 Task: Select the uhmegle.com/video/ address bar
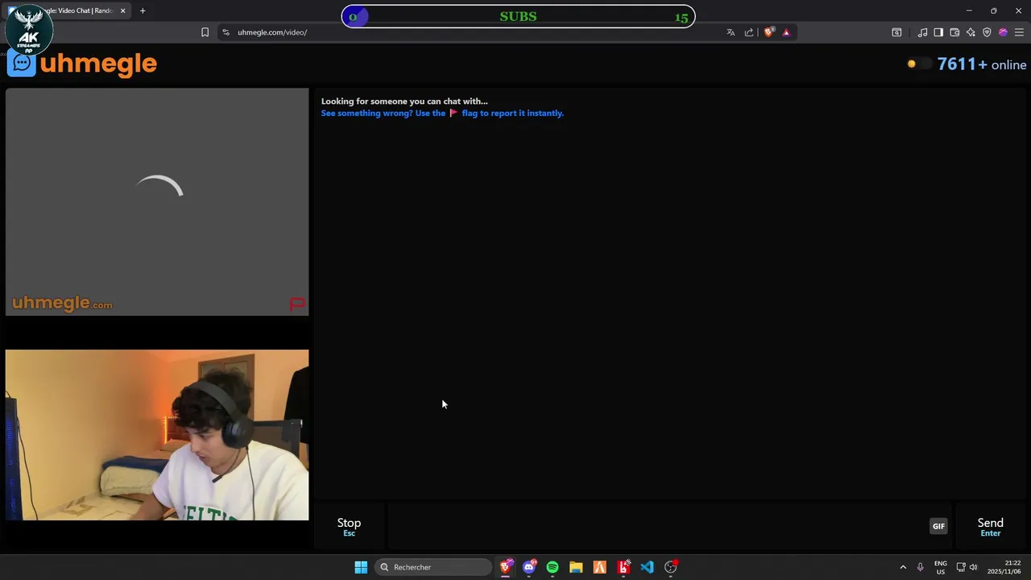272,32
